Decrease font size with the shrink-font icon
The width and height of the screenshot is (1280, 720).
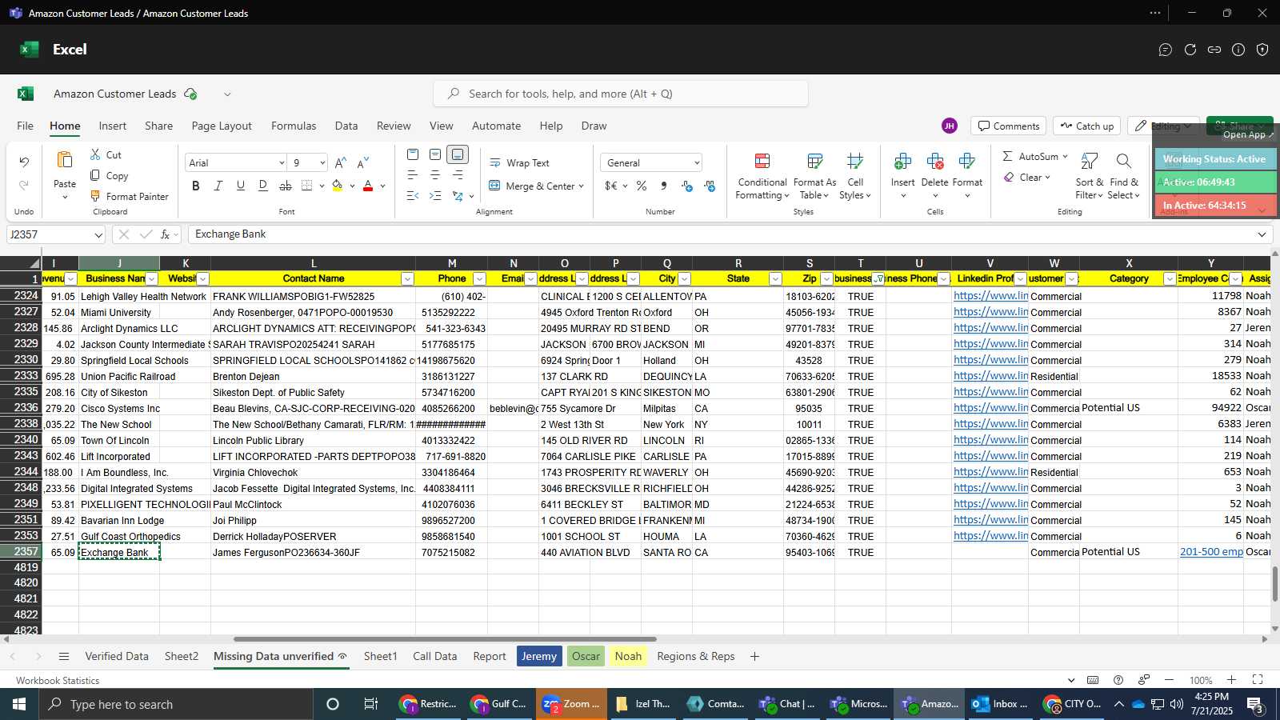click(x=363, y=162)
